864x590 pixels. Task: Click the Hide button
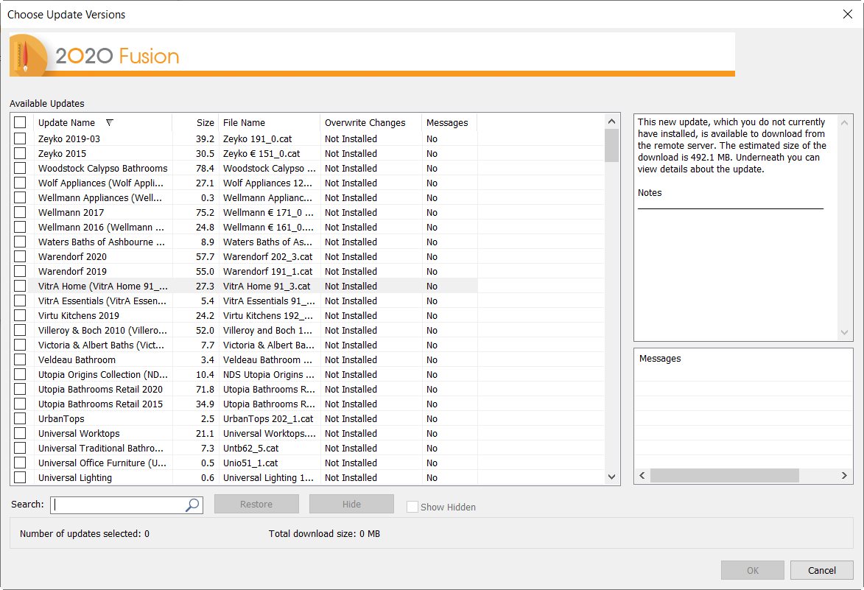tap(351, 504)
